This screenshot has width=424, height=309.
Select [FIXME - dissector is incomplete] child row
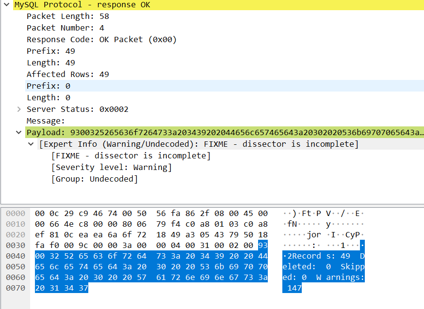pyautogui.click(x=131, y=156)
